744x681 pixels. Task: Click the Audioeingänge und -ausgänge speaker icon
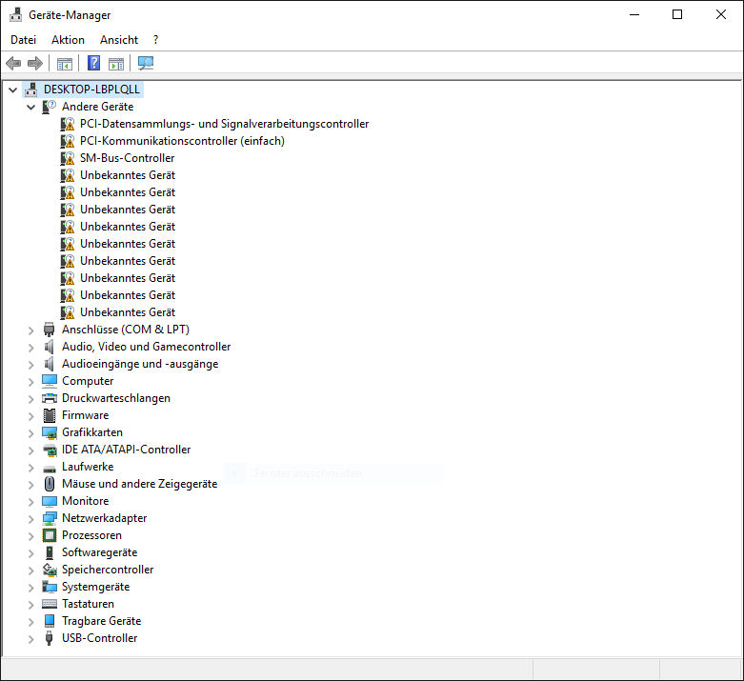tap(49, 364)
